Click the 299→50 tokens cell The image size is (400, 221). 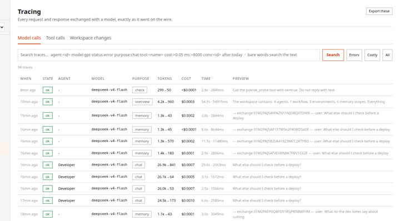164,90
